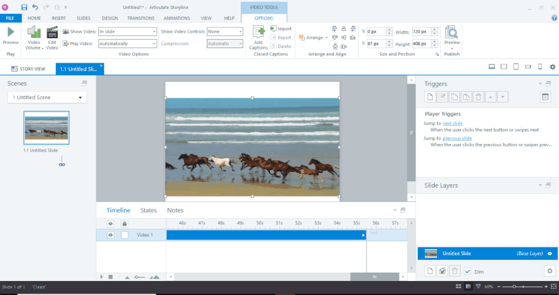Screen dimensions: 559x295
Task: Open the Timeline panel options arrow
Action: [x=394, y=210]
